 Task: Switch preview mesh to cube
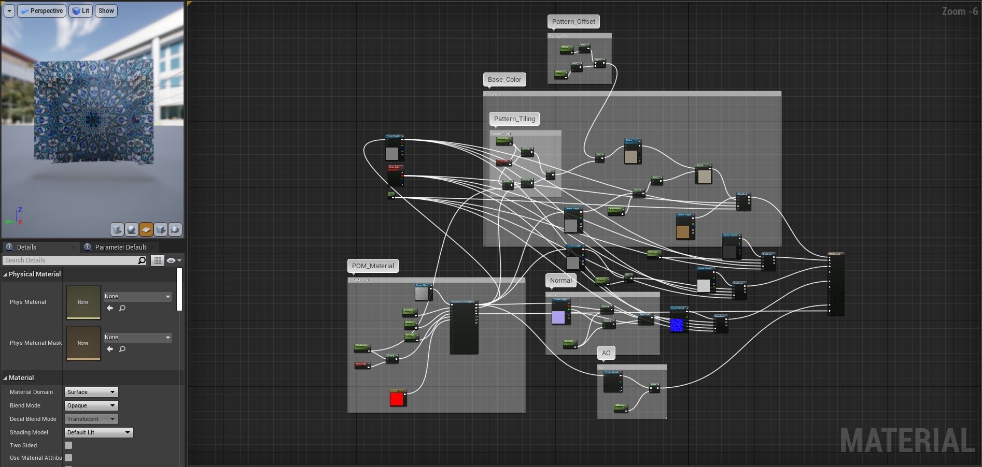click(161, 229)
